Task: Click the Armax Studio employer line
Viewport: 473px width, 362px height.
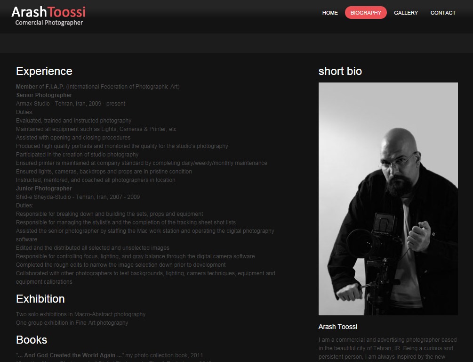Action: 71,104
